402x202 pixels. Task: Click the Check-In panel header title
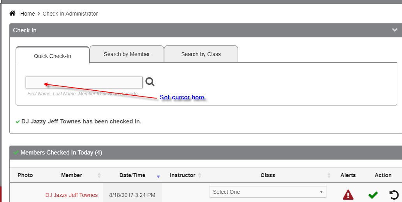tap(25, 30)
